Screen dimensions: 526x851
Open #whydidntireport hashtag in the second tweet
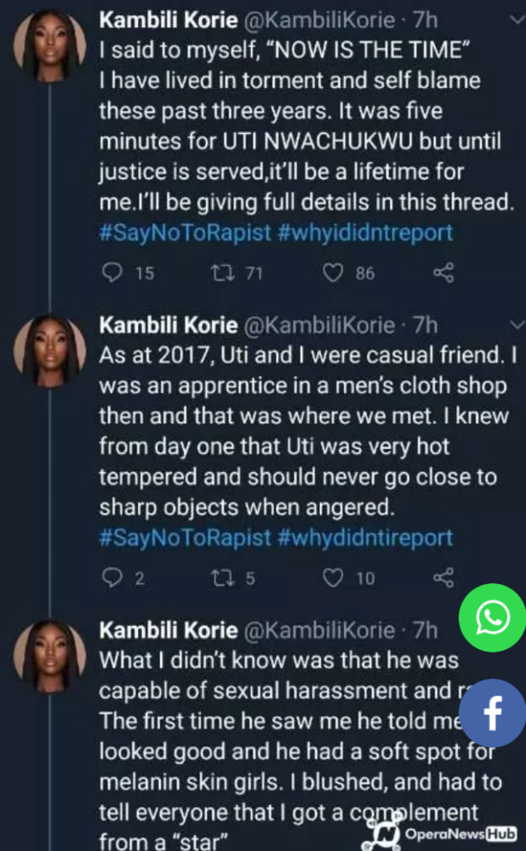pos(365,538)
